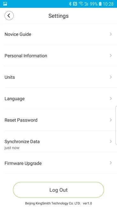Screen dimensions: 117x208
Task: Expand the Personal Information chevron arrow
Action: pos(111,56)
